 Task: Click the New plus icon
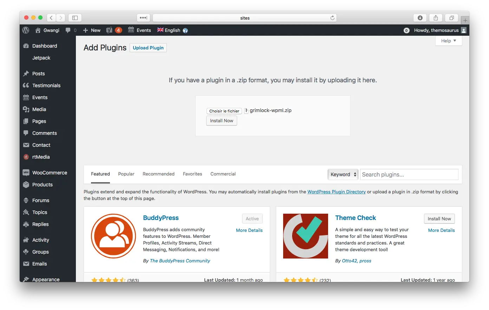tap(85, 30)
